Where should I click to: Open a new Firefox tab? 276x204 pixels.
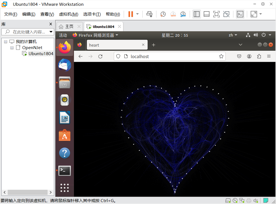153,45
